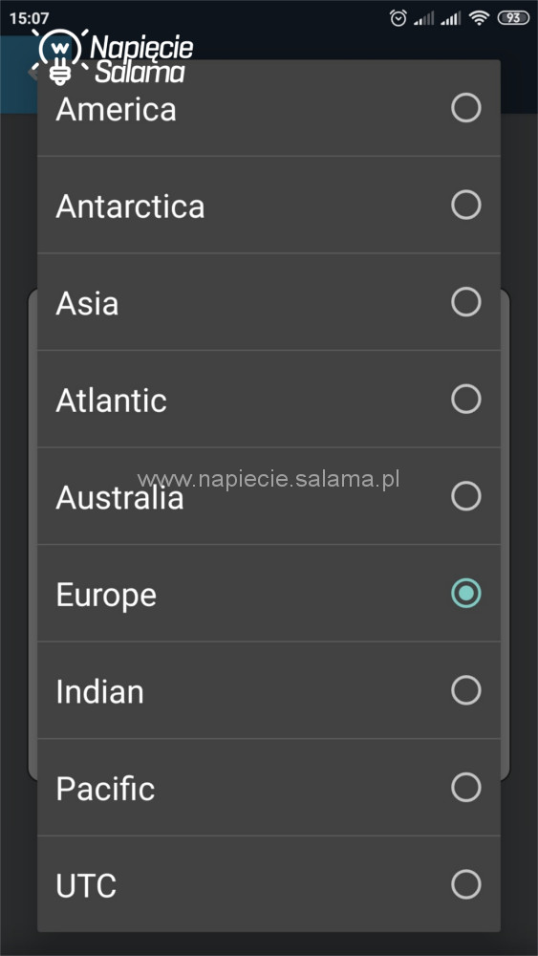Image resolution: width=538 pixels, height=956 pixels.
Task: Tap the selected Europe radio button
Action: pos(466,594)
